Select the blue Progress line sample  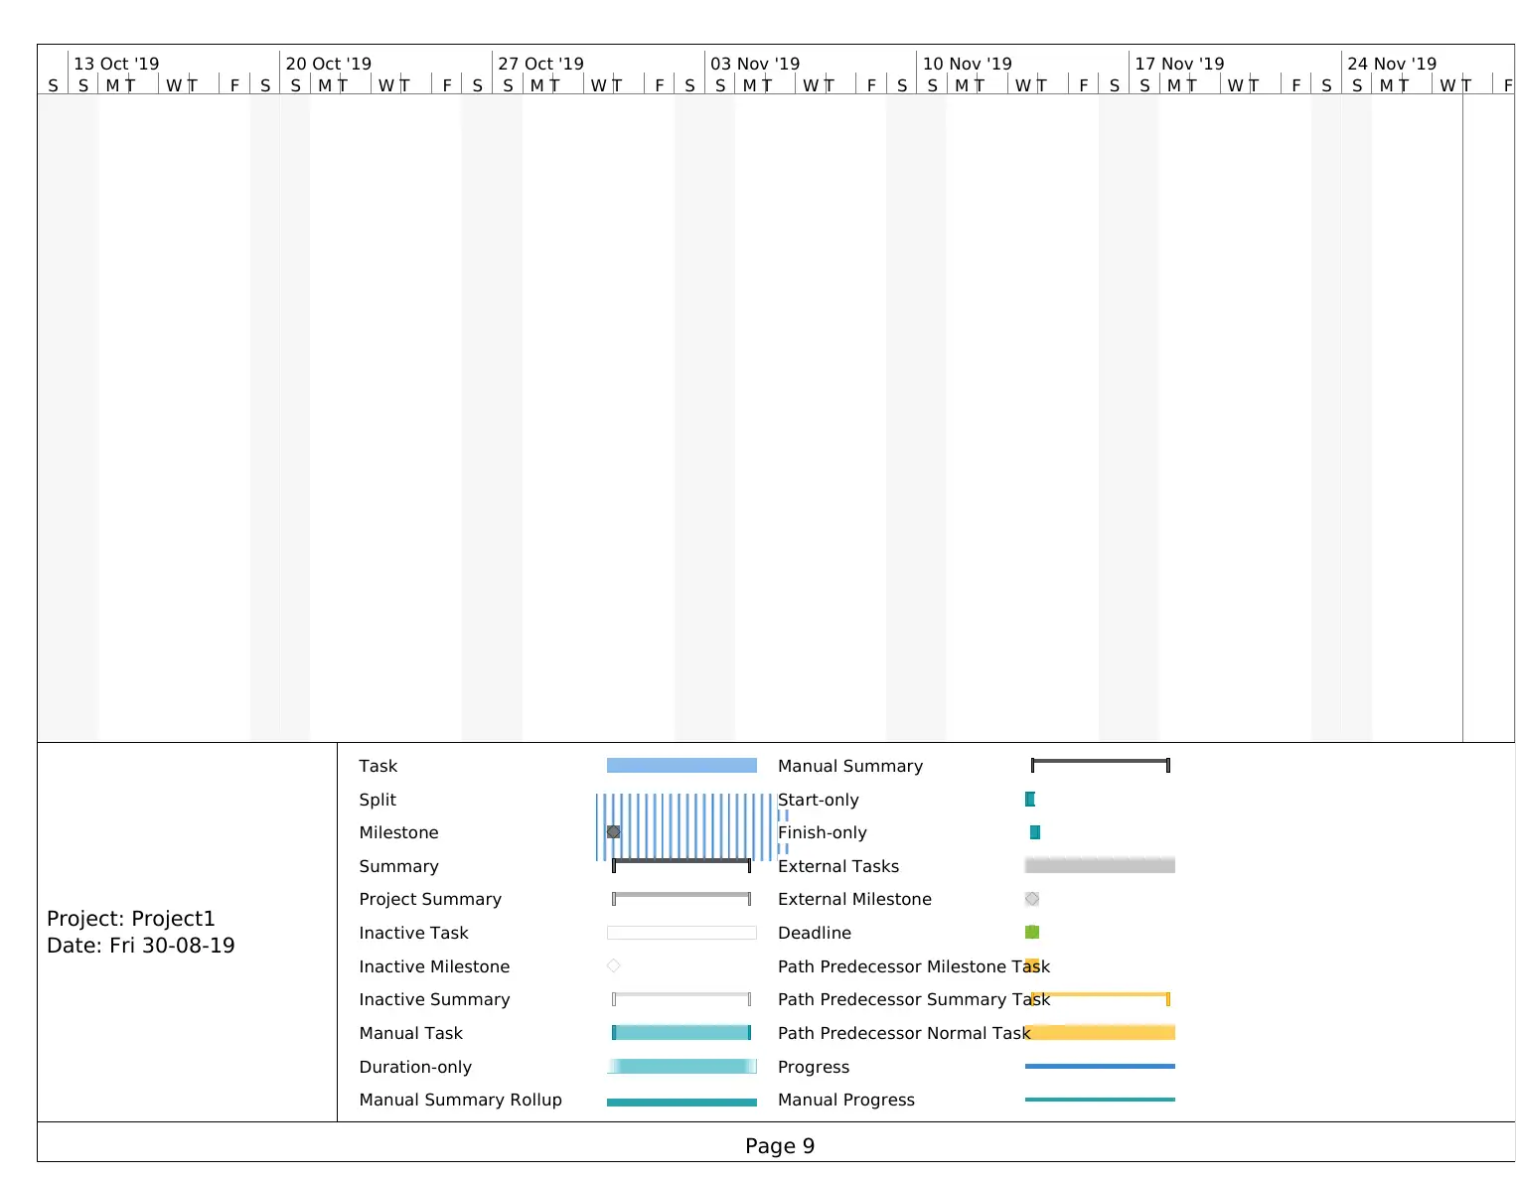[x=1100, y=1066]
